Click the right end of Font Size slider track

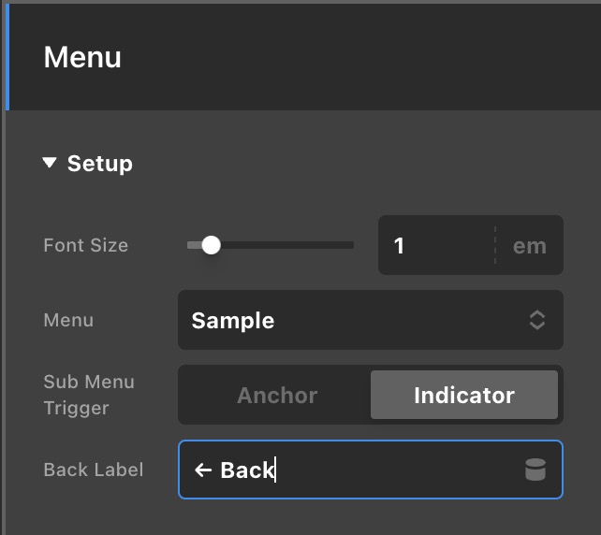tap(349, 245)
